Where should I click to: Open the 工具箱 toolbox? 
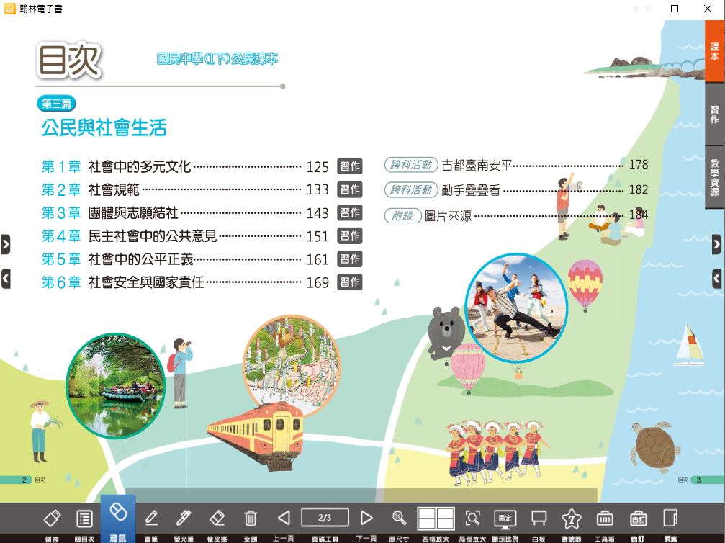point(605,519)
